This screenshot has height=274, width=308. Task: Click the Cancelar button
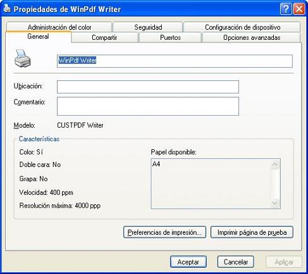pos(235,262)
